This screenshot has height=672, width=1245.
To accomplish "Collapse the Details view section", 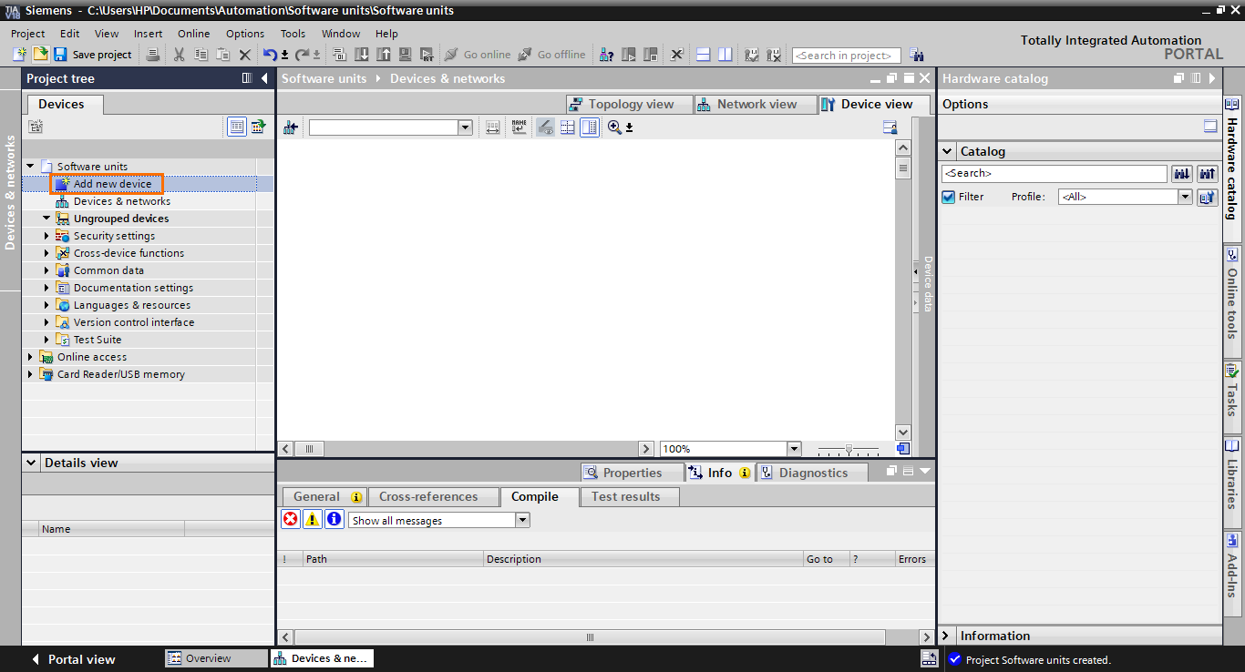I will (x=31, y=463).
